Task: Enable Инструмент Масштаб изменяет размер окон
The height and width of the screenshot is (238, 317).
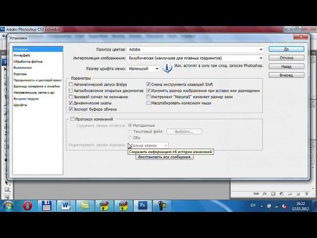Action: 148,97
